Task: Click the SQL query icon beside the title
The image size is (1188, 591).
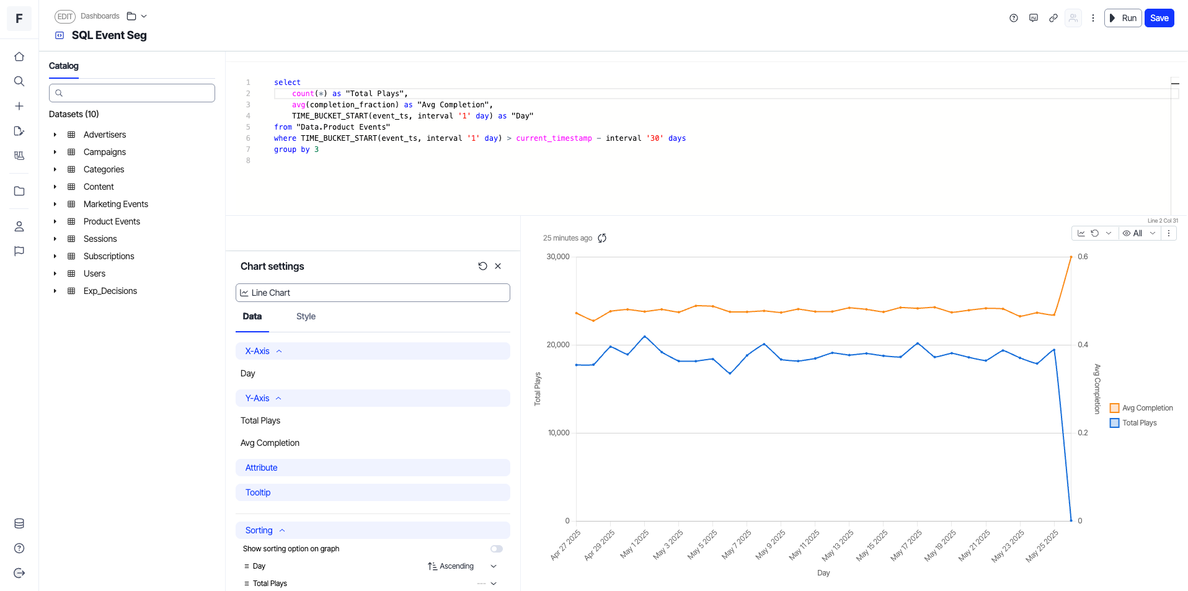Action: [60, 35]
